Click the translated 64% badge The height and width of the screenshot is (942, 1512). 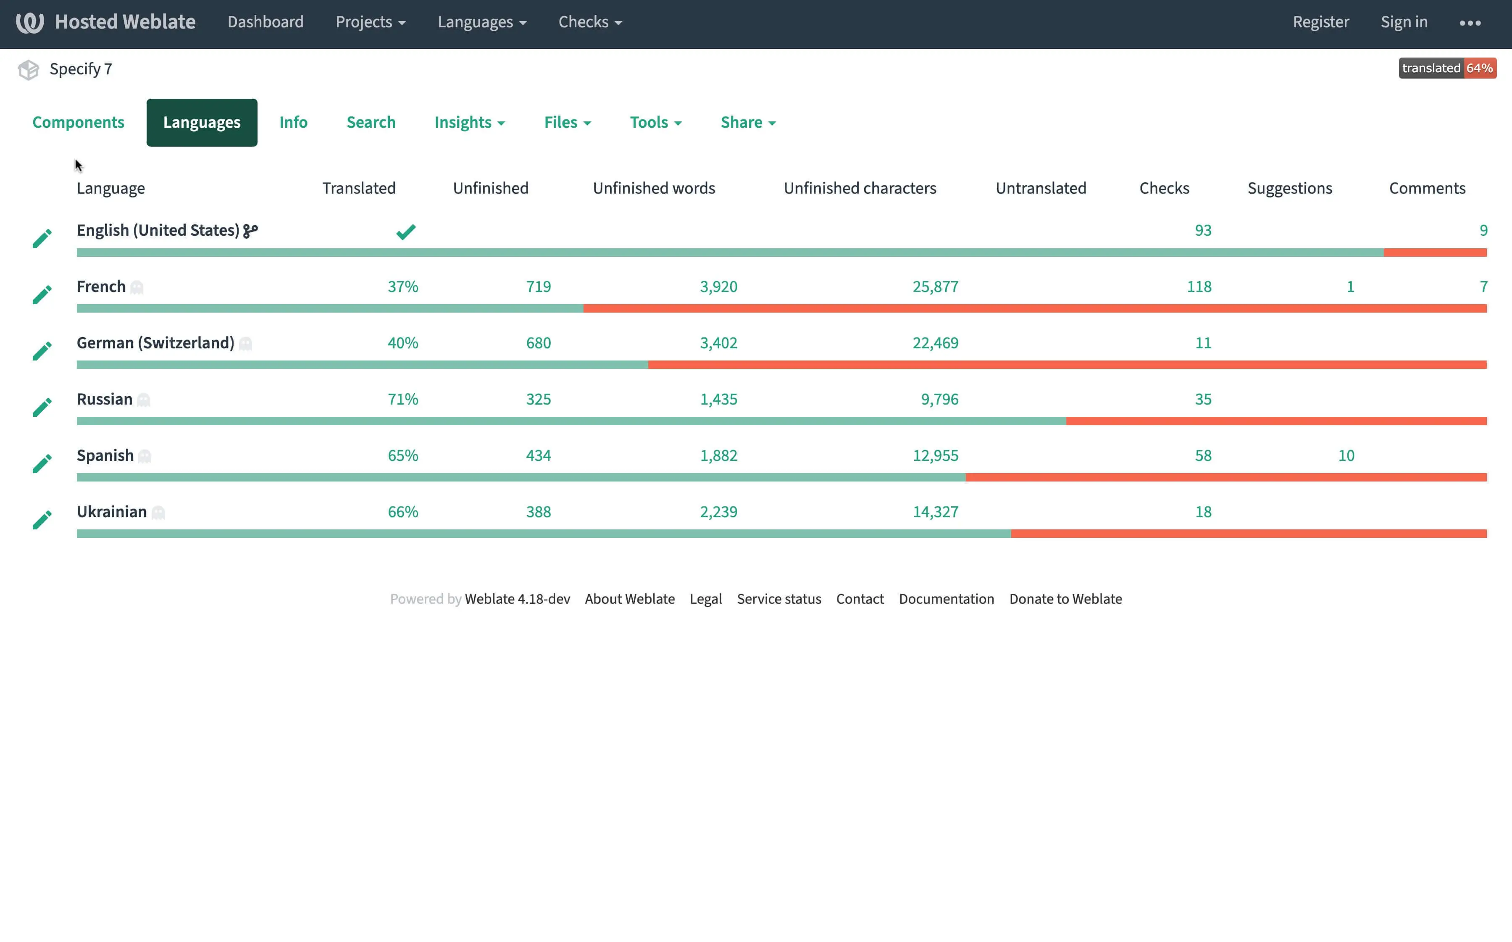pyautogui.click(x=1446, y=68)
